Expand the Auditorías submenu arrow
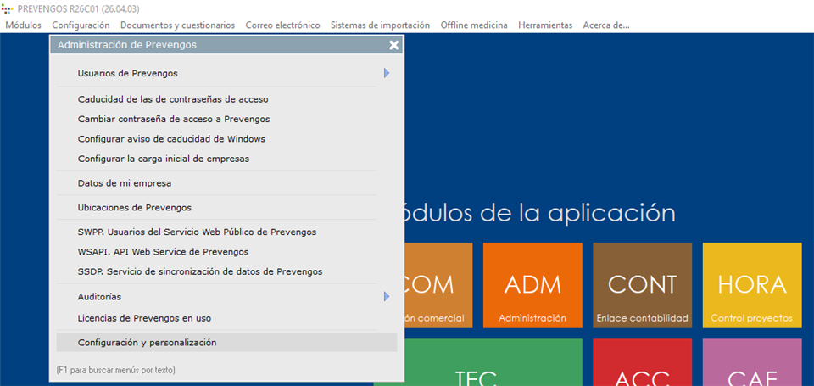 [x=387, y=297]
